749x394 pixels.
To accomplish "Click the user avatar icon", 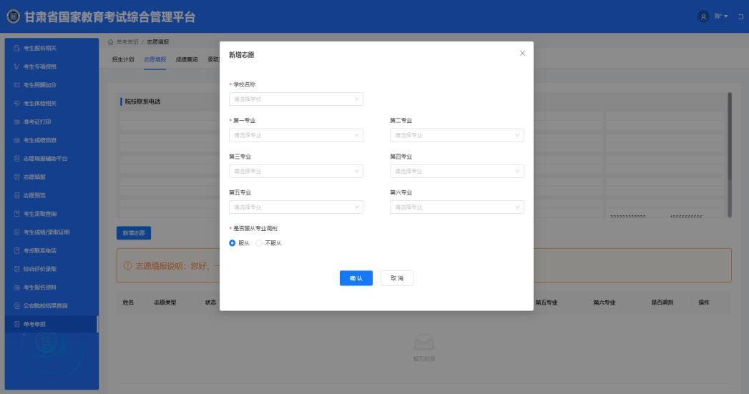I will point(703,16).
